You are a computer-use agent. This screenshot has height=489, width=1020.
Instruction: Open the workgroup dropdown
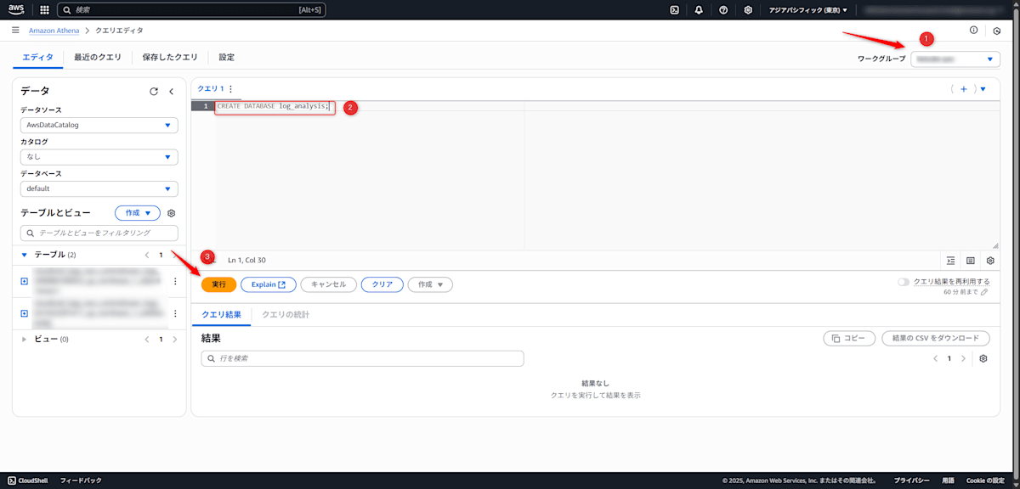(x=955, y=59)
